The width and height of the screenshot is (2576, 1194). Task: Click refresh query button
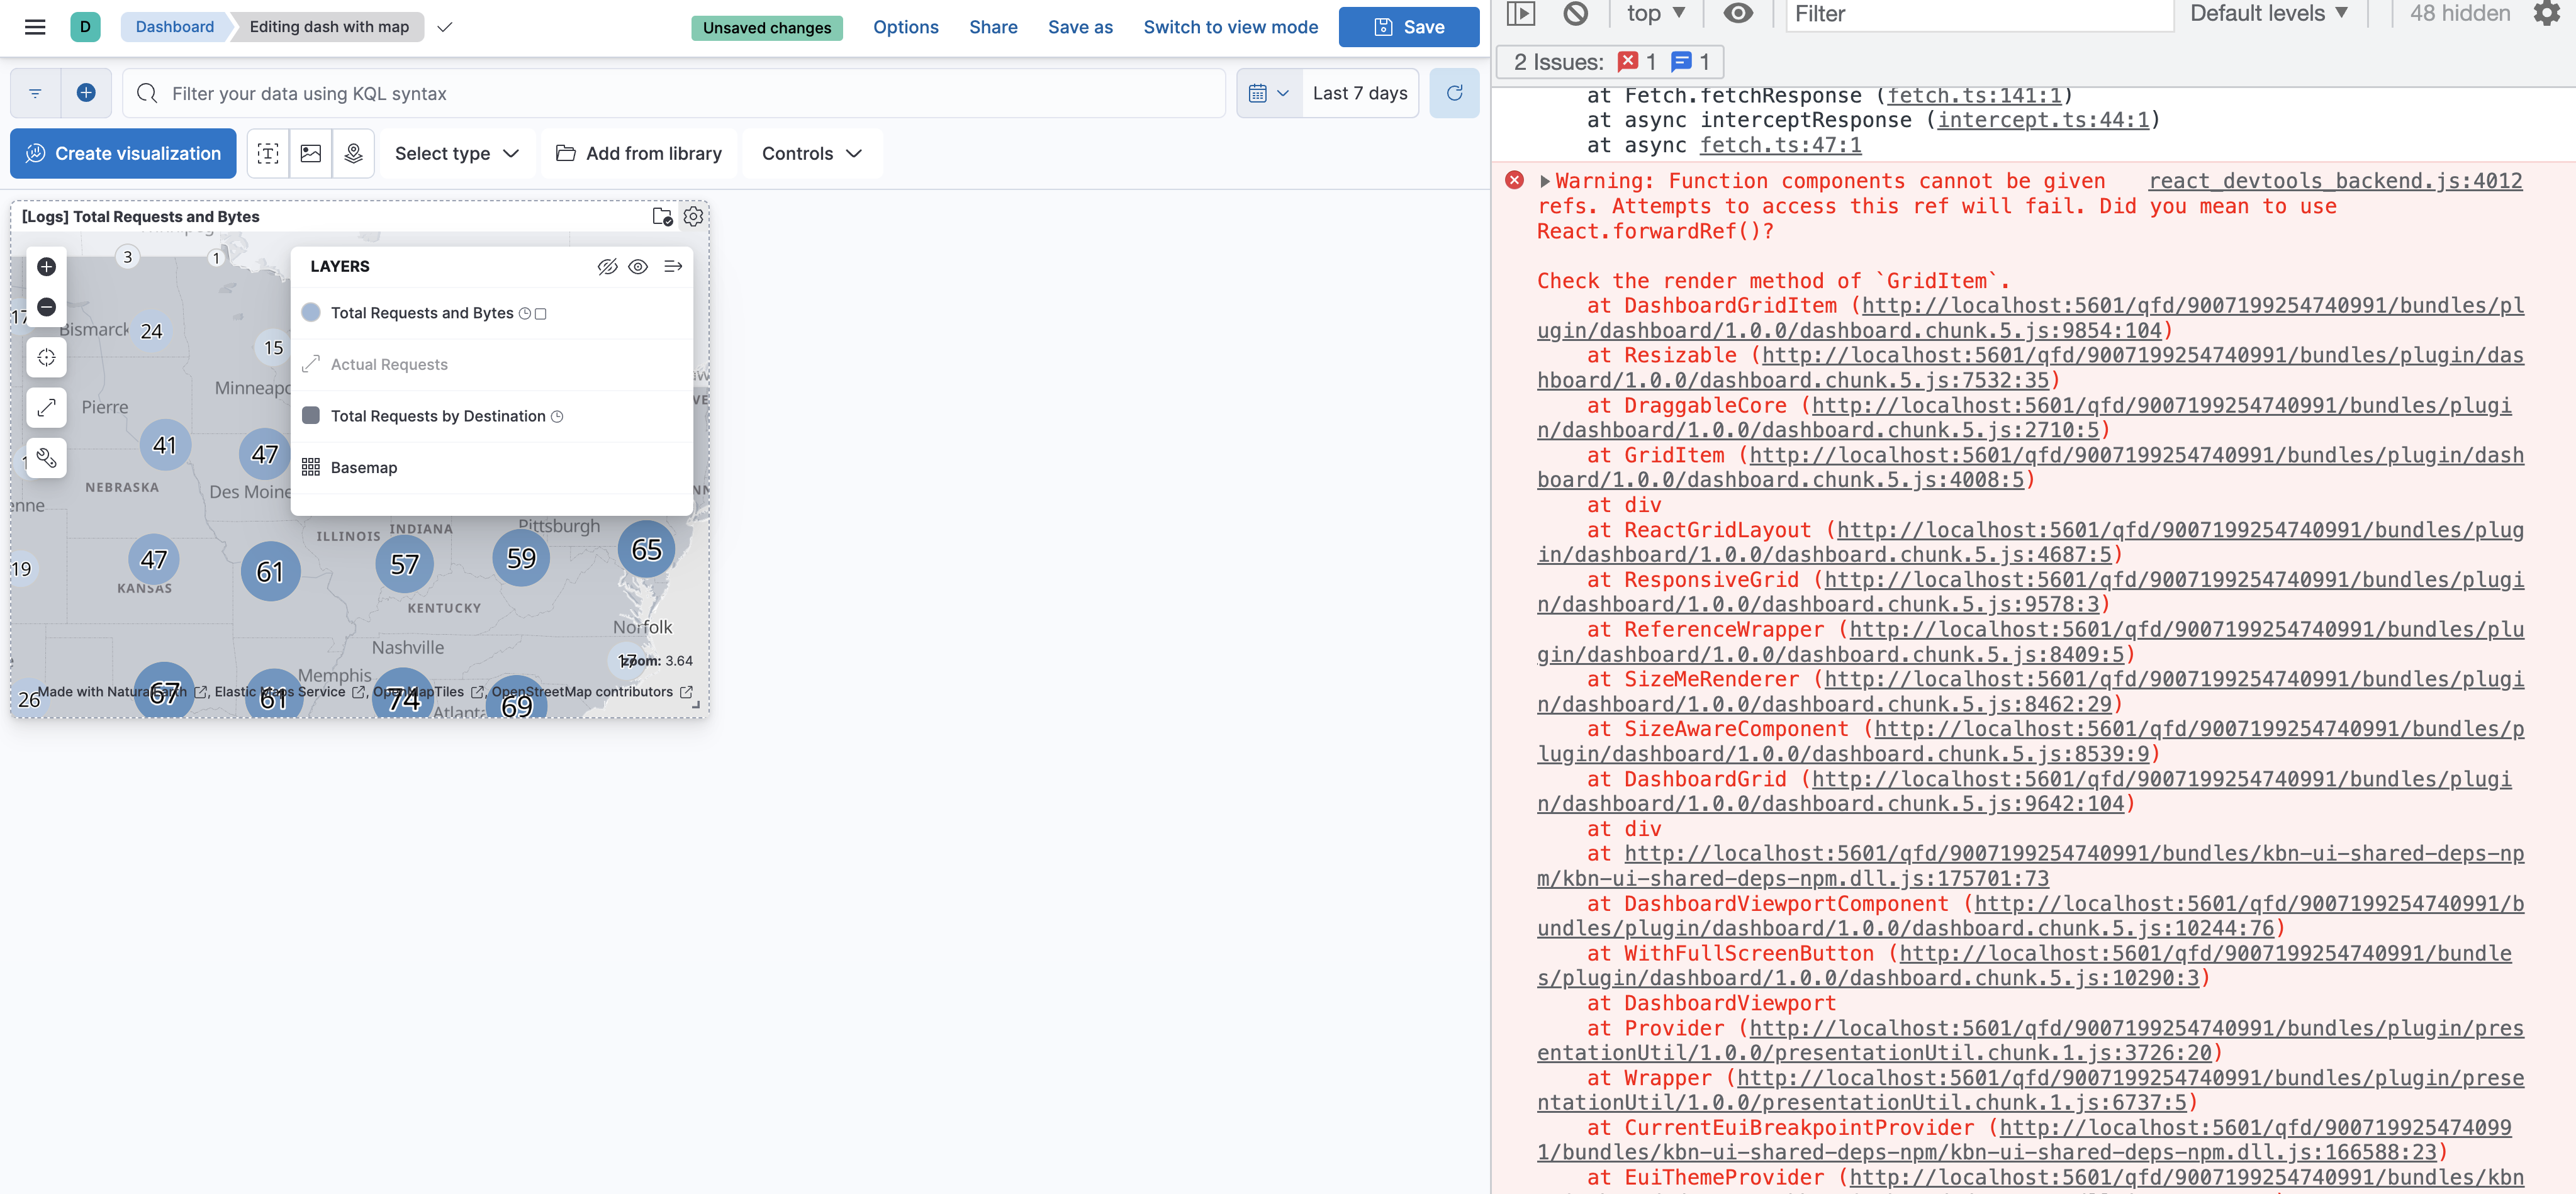click(x=1454, y=93)
